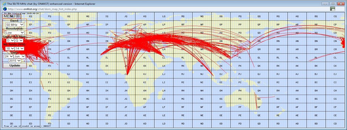Minimize the Internet Explorer window
Viewport: 347px width, 130px height.
[x=325, y=4]
